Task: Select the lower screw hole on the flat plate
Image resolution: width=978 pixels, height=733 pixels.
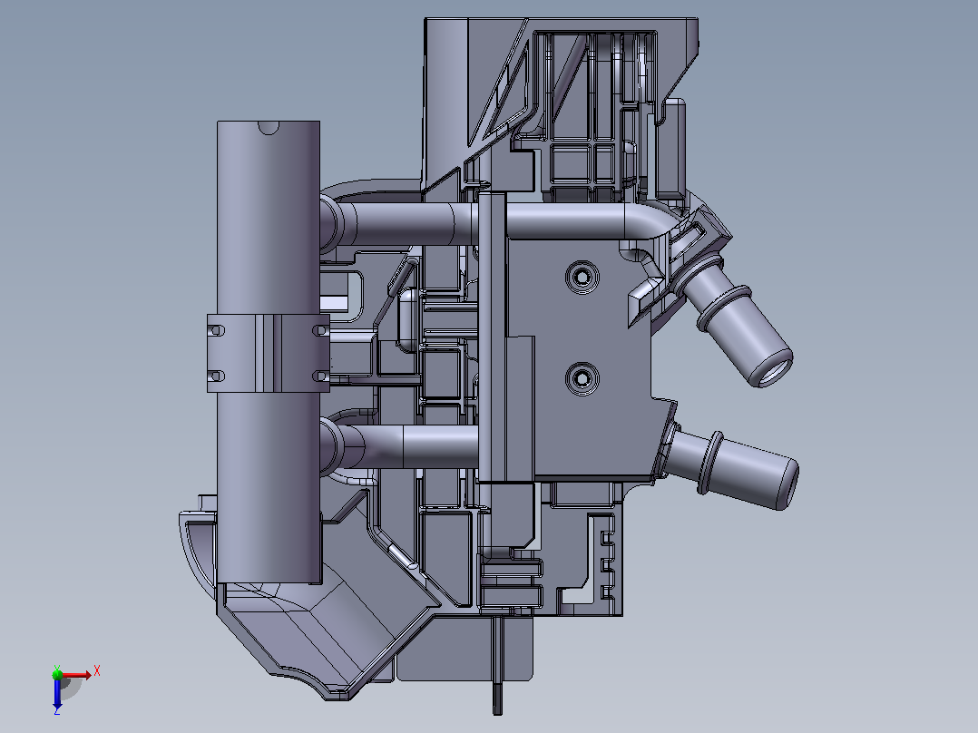Action: (x=582, y=378)
